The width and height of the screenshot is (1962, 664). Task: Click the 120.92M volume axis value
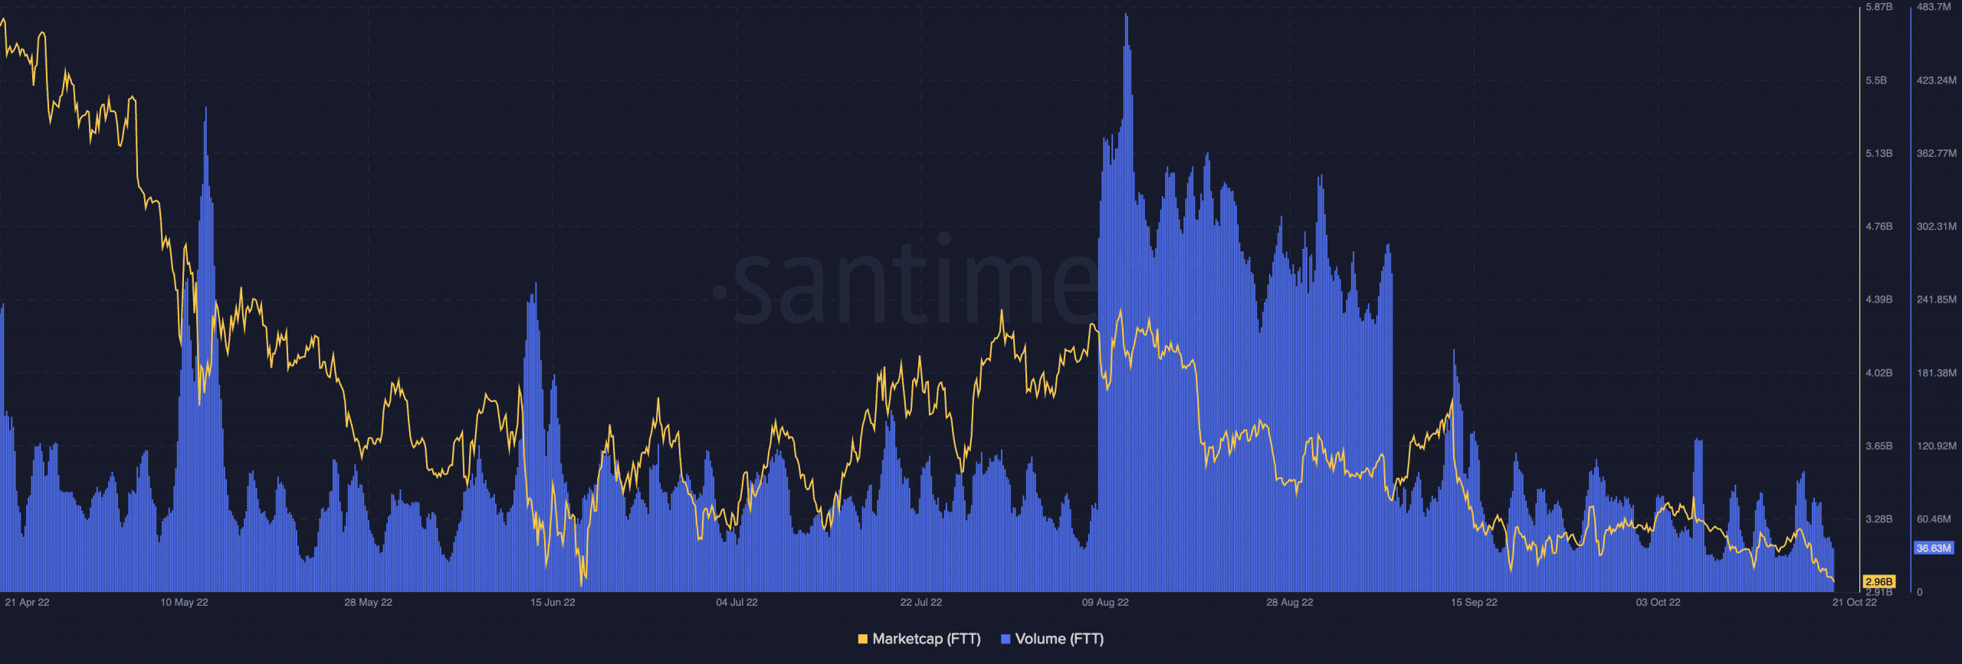(x=1936, y=446)
